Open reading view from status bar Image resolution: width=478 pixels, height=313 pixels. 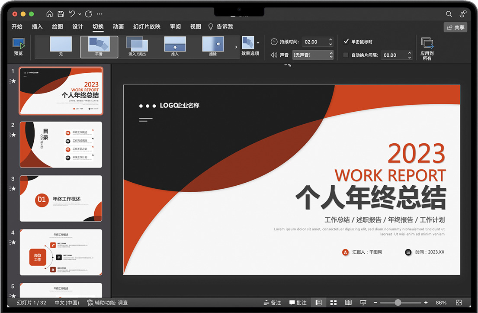(x=348, y=303)
